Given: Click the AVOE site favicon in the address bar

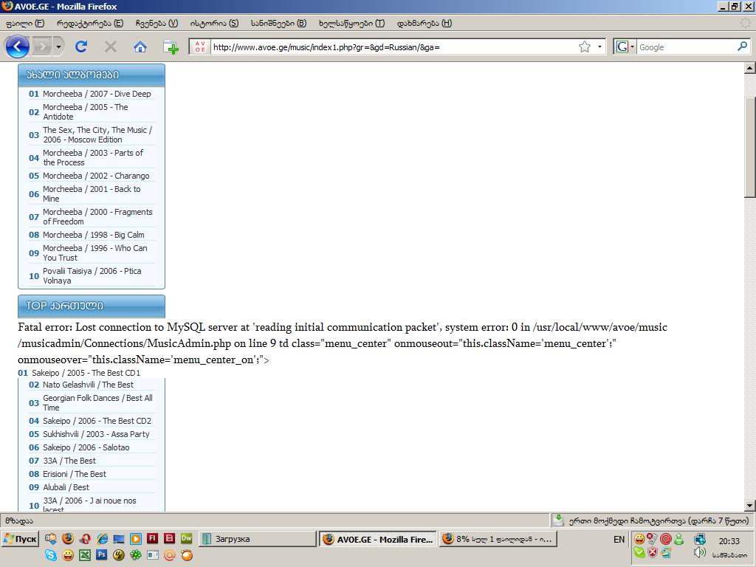Looking at the screenshot, I should pos(200,47).
